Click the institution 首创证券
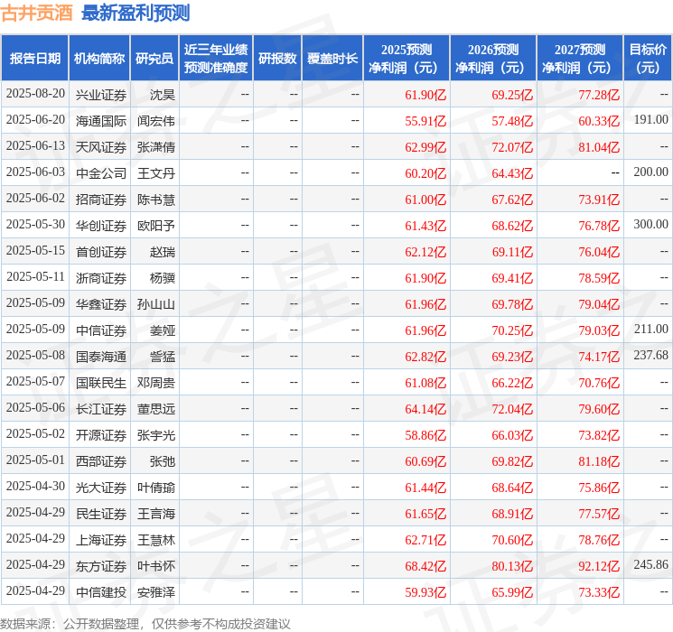673x632 pixels. pos(101,252)
